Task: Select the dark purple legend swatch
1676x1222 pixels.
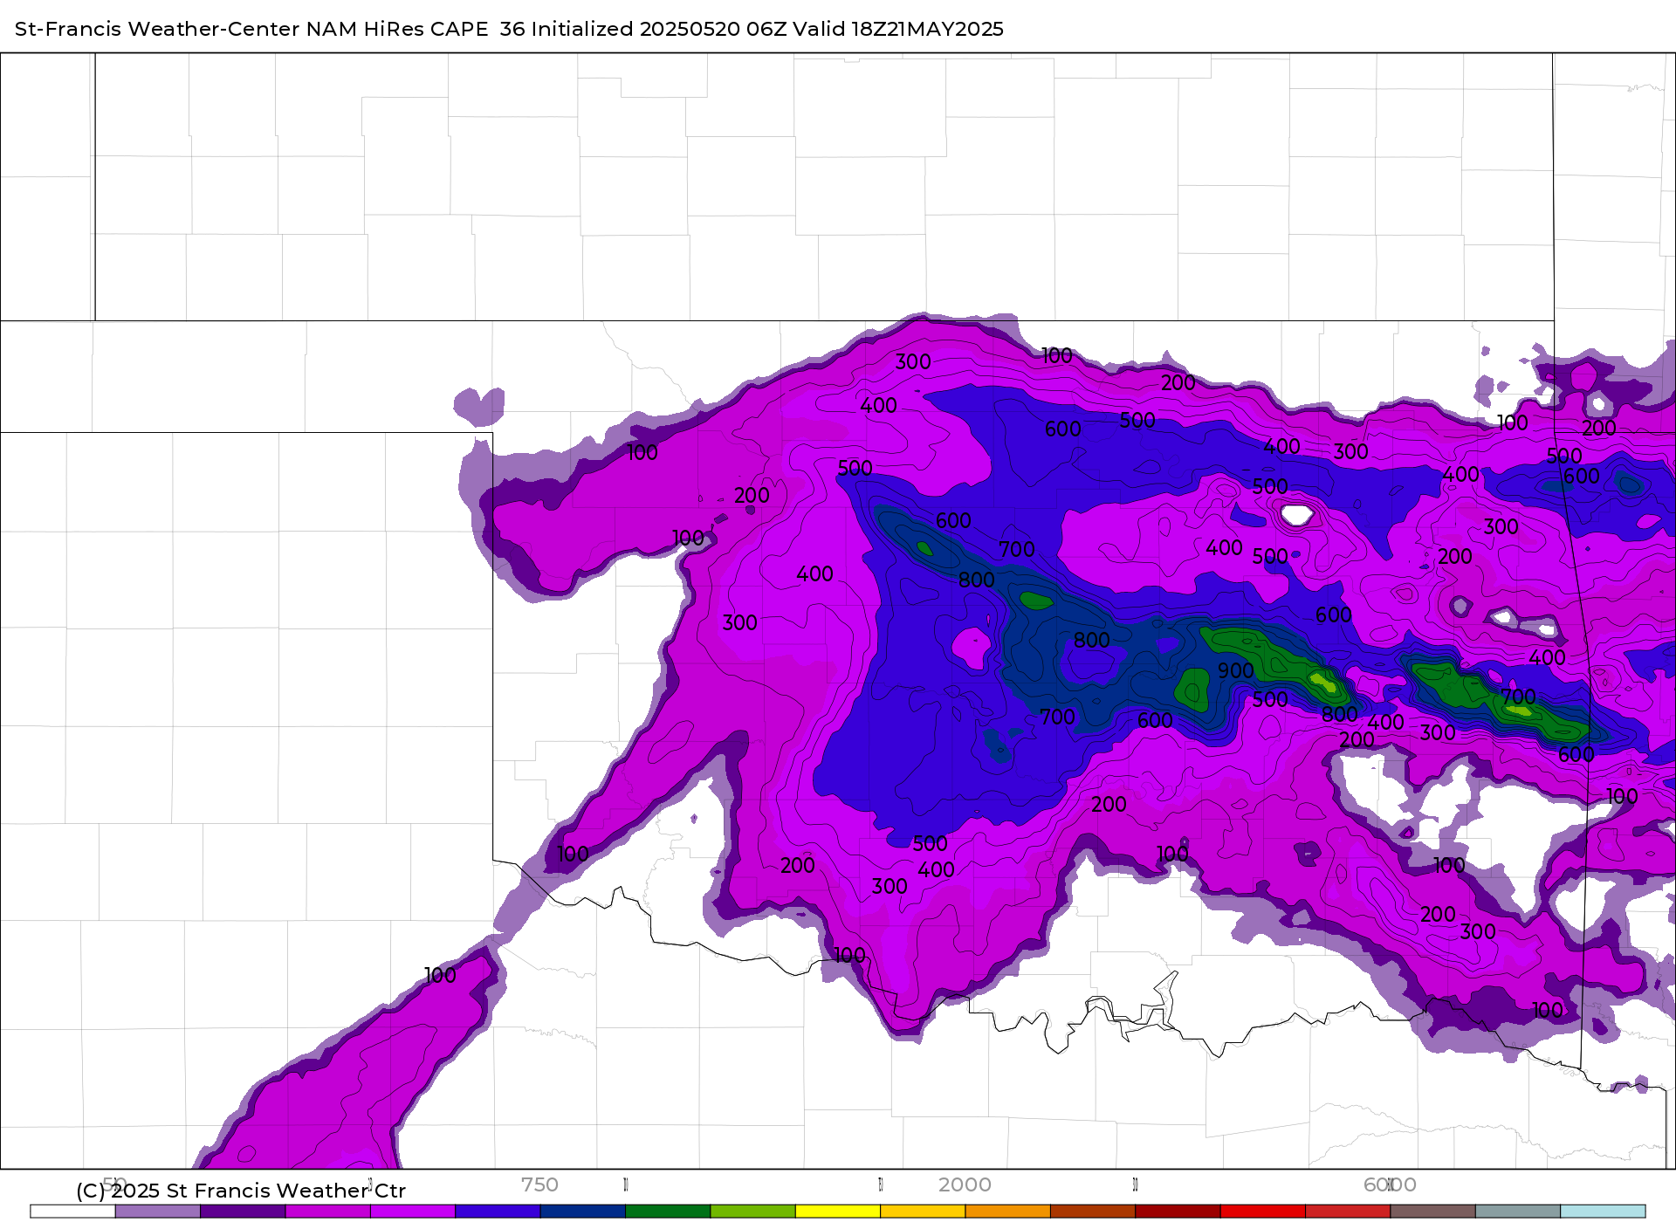Action: (243, 1211)
